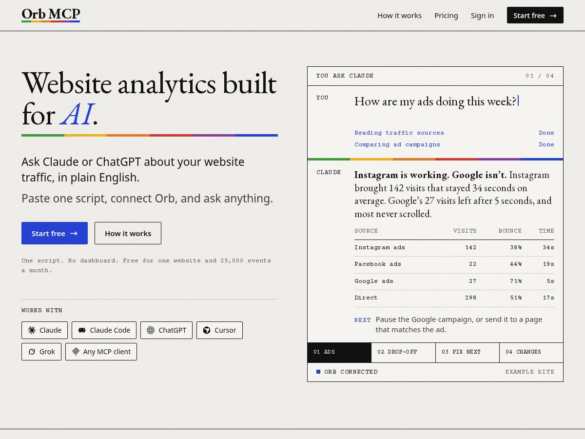585x439 pixels.
Task: Open the Pricing navigation link
Action: (x=446, y=16)
